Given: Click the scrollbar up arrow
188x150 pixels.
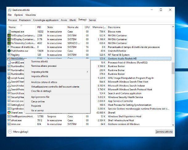Looking at the screenshot, I should click(x=173, y=27).
